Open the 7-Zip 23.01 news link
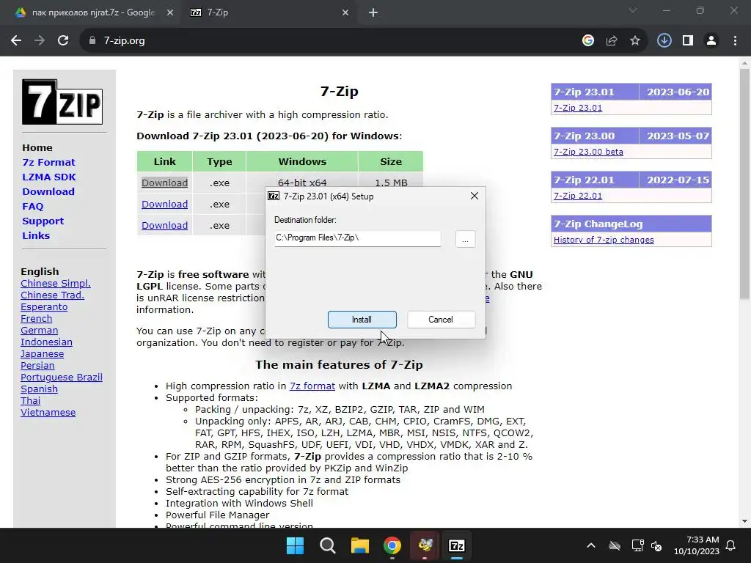 tap(578, 108)
